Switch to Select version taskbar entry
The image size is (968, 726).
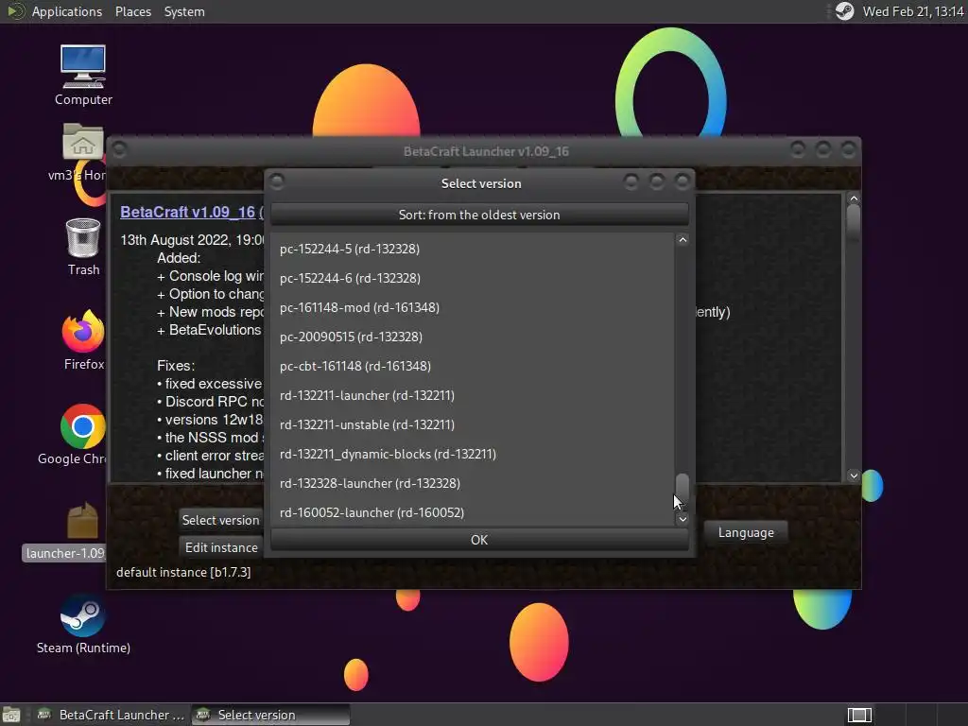click(271, 715)
